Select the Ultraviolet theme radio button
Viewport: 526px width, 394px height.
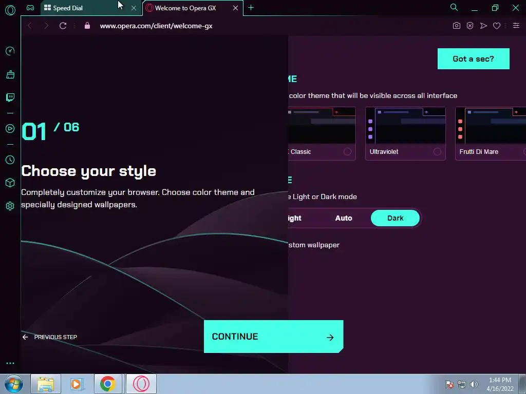(437, 152)
